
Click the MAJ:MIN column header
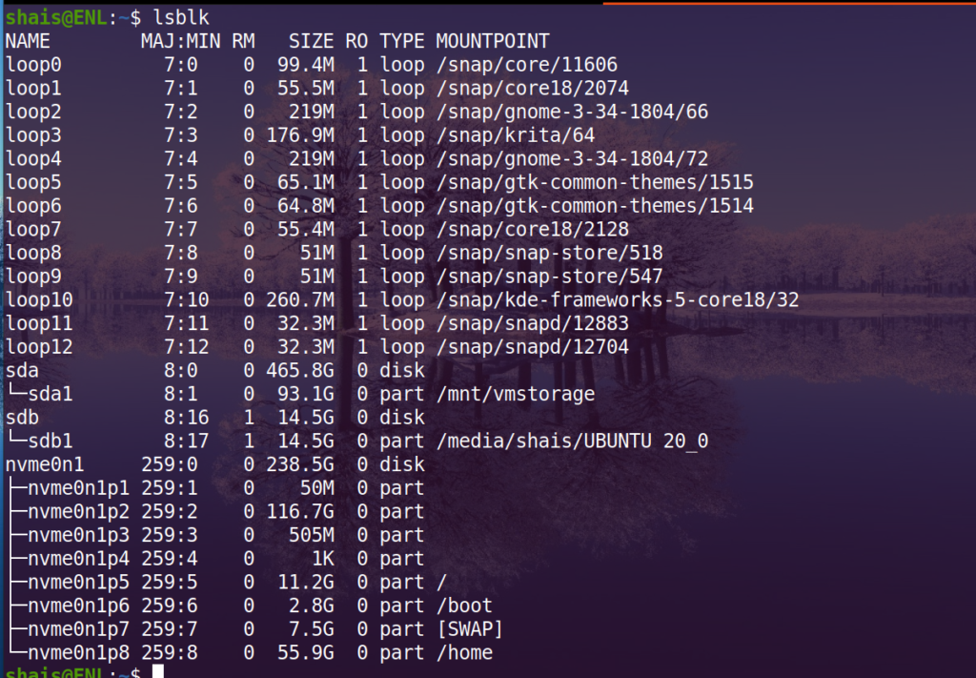tap(180, 40)
